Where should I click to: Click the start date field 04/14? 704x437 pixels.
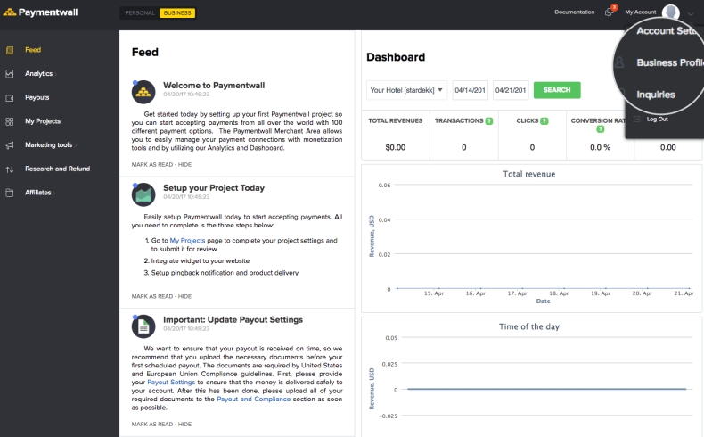point(470,90)
